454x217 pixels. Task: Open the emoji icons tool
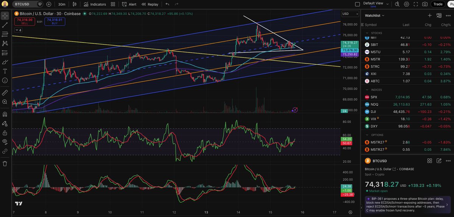5,80
